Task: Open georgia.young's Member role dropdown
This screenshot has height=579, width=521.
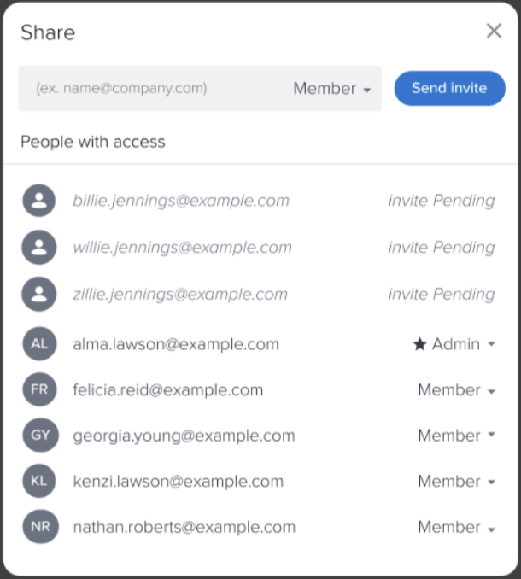Action: [456, 436]
